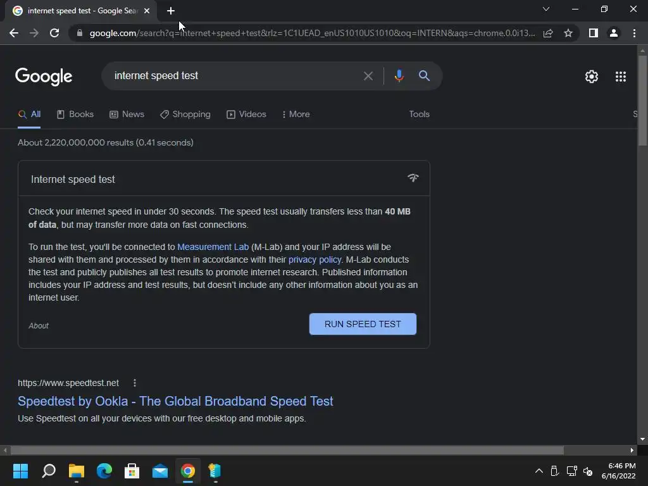Start voice search with the microphone icon
Viewport: 648px width, 486px height.
[399, 76]
